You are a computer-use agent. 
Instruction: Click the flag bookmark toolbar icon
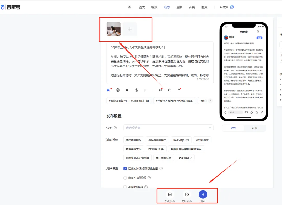tap(179, 90)
